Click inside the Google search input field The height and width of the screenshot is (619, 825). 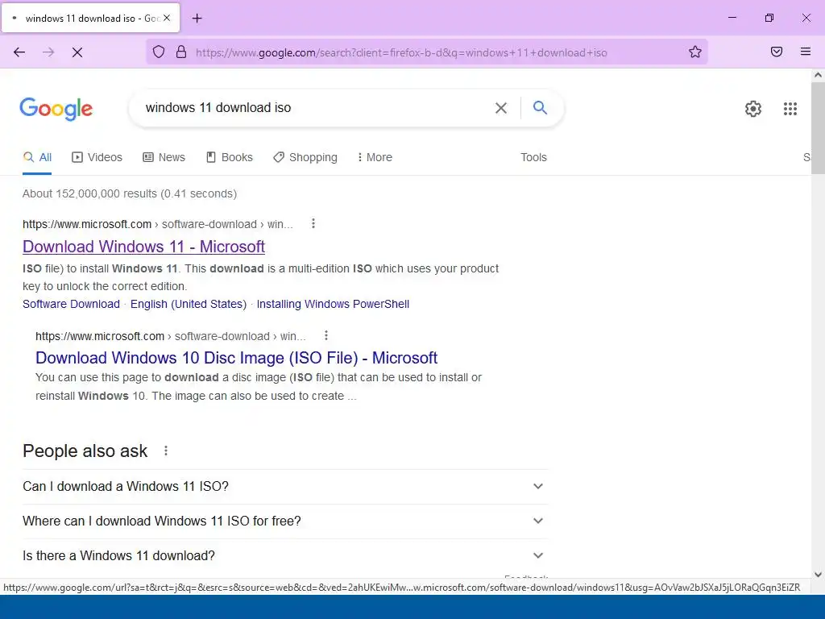click(x=313, y=108)
